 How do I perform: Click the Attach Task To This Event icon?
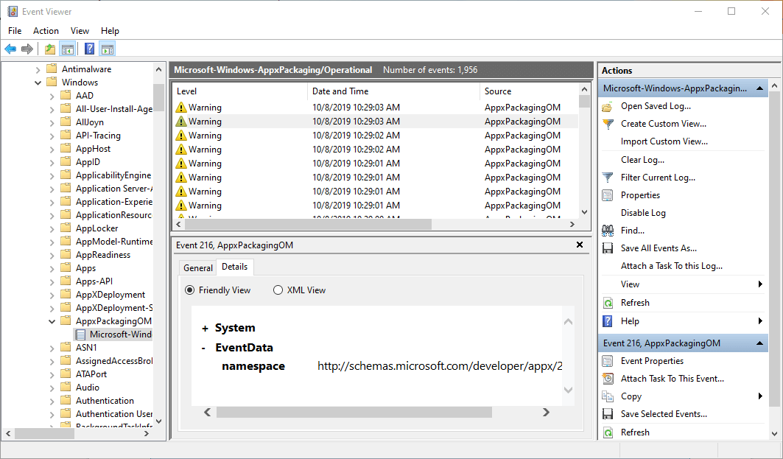(x=608, y=379)
